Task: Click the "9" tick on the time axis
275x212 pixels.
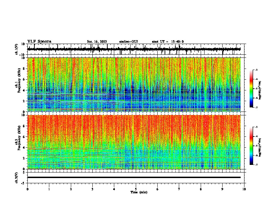Action: click(x=222, y=189)
